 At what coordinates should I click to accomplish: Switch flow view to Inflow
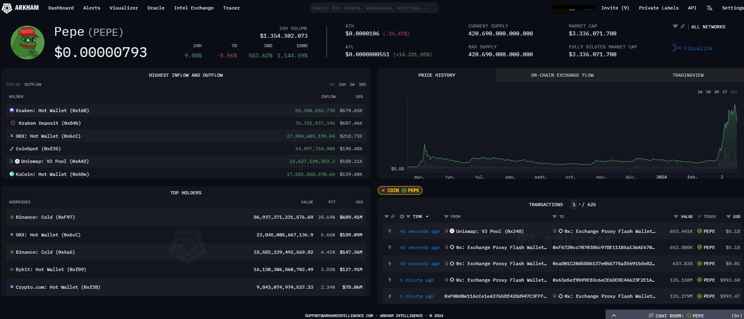(x=13, y=85)
